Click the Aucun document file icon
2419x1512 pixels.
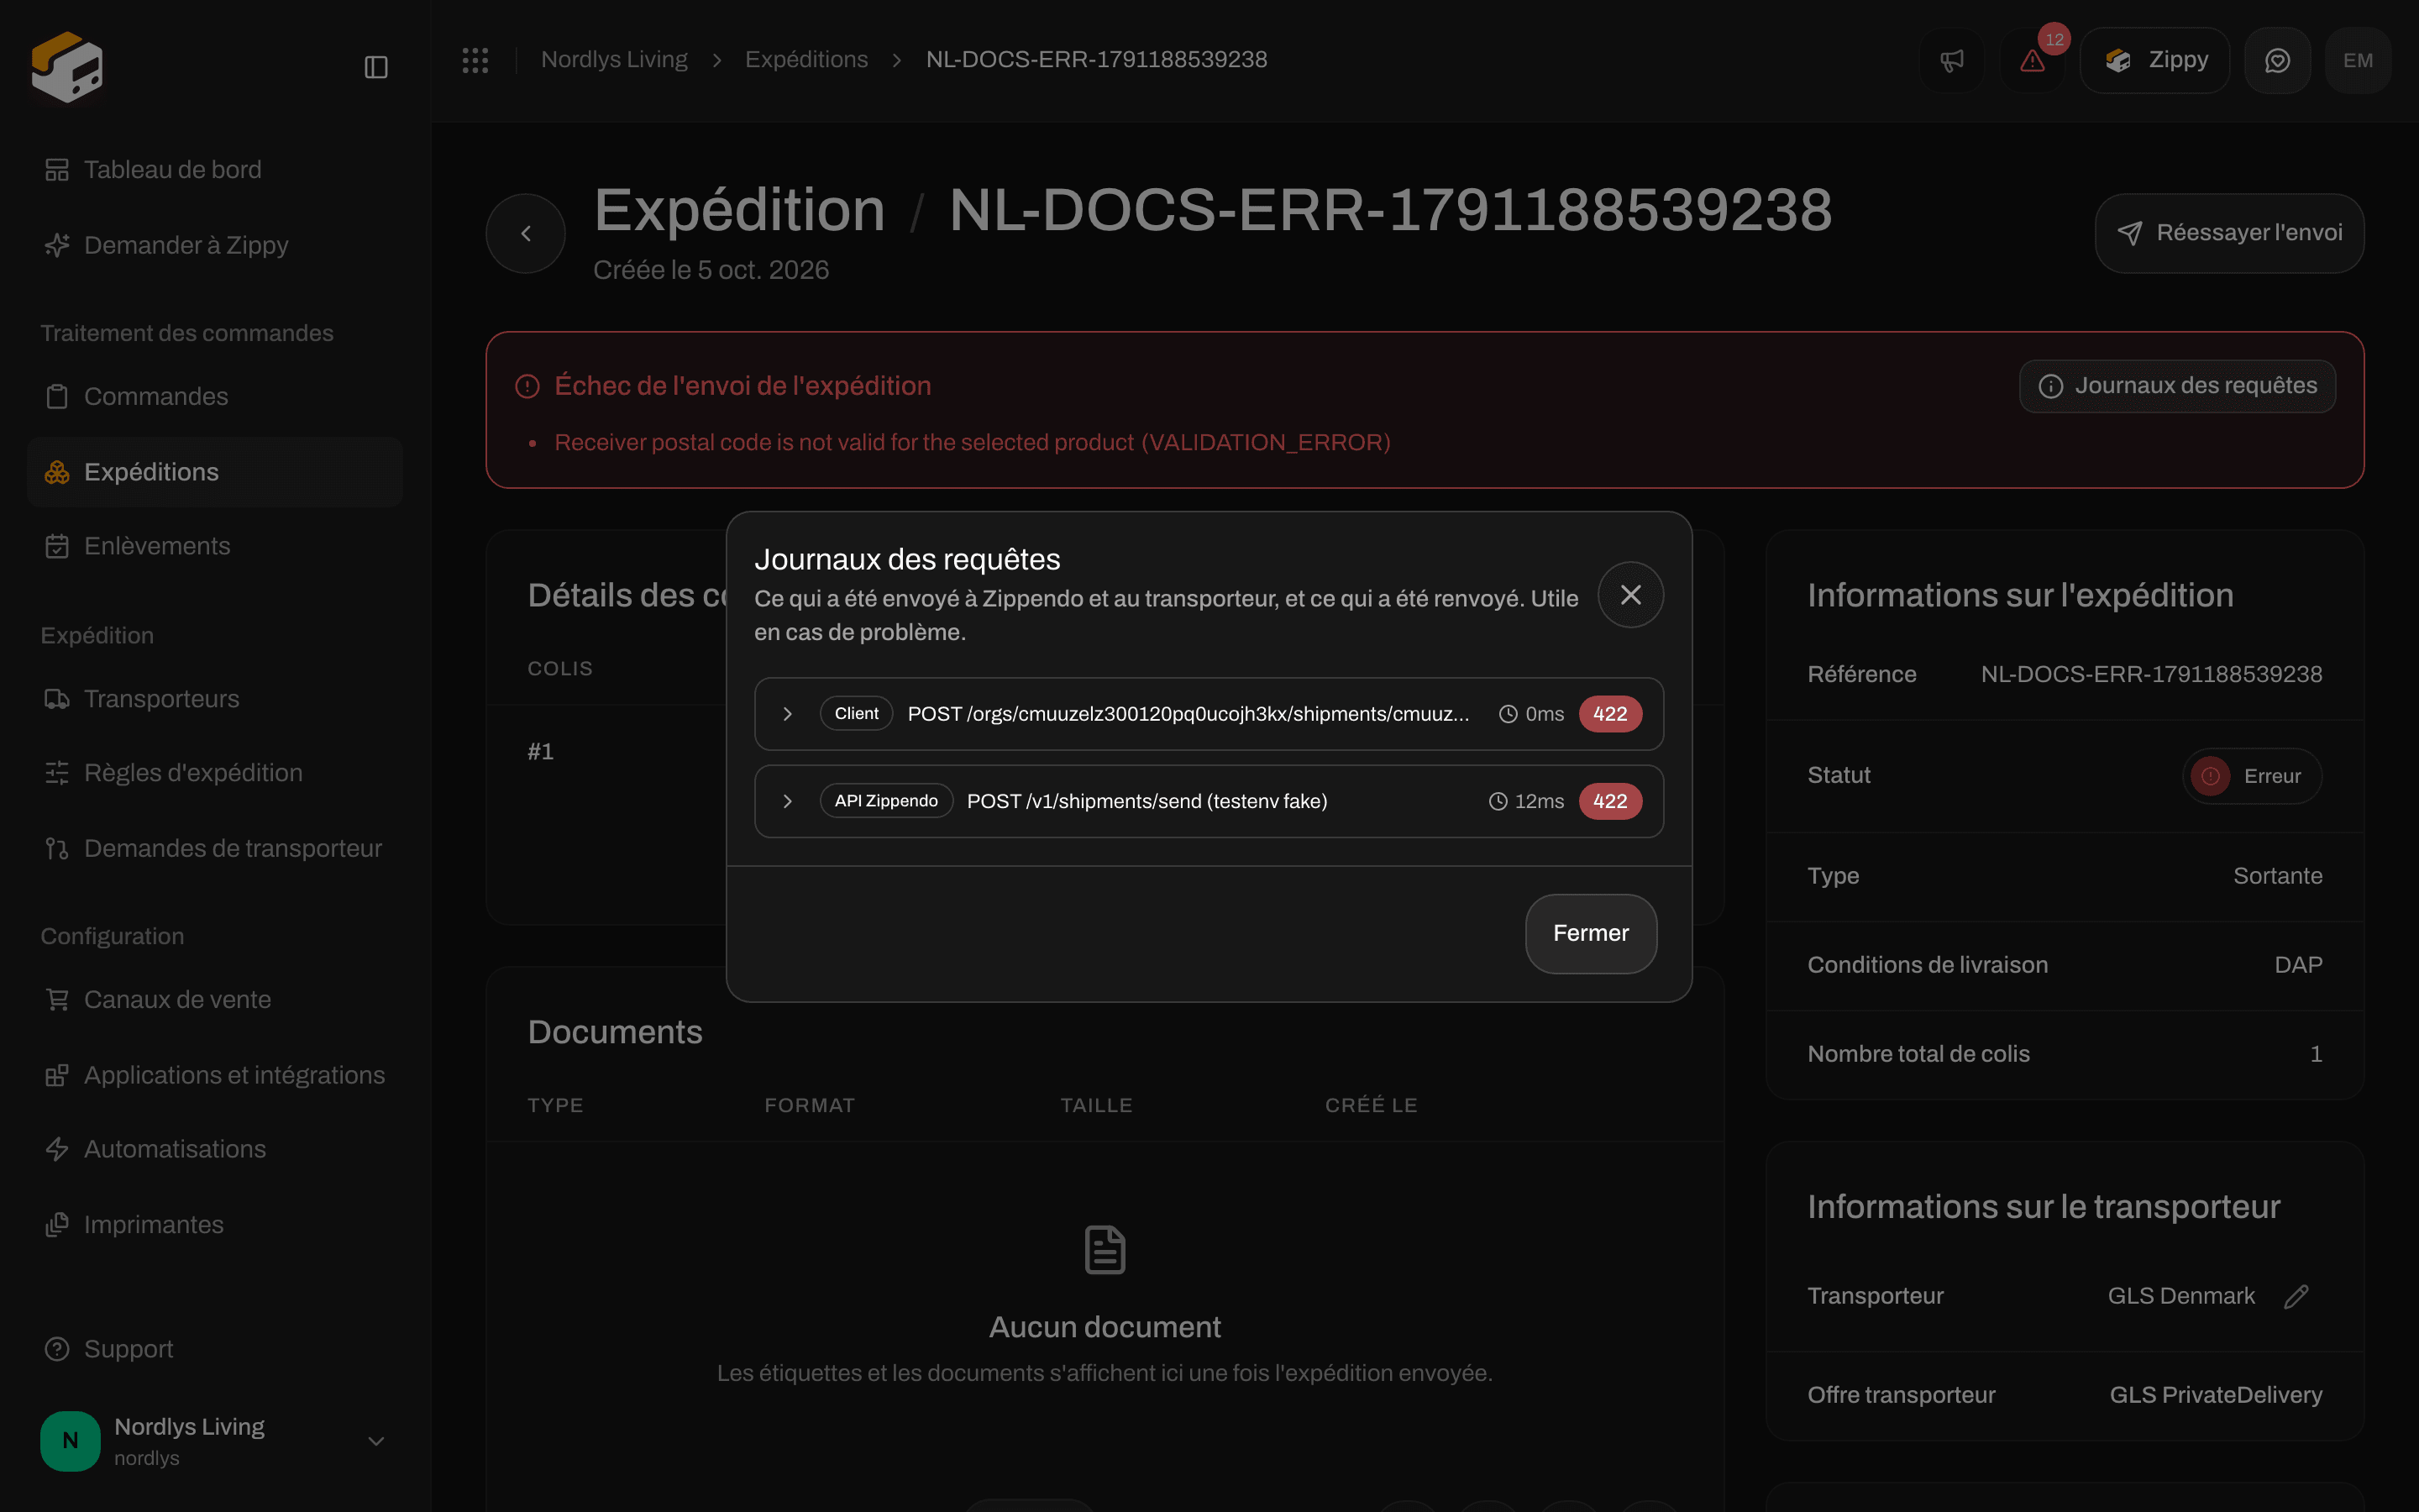(x=1105, y=1250)
